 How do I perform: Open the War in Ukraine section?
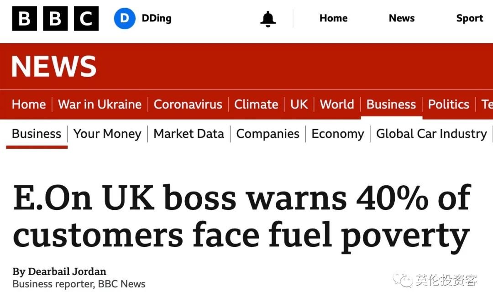tap(100, 104)
